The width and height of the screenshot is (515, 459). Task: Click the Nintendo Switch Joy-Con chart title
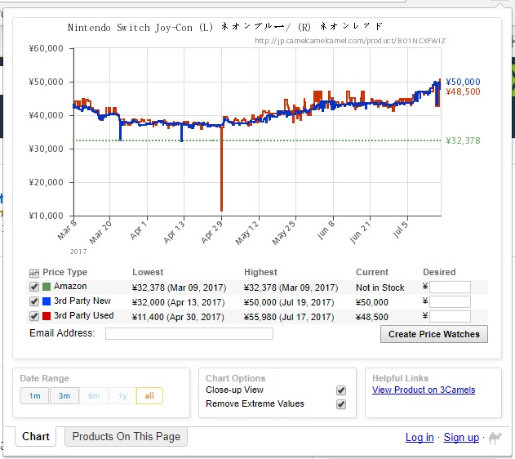[x=225, y=27]
